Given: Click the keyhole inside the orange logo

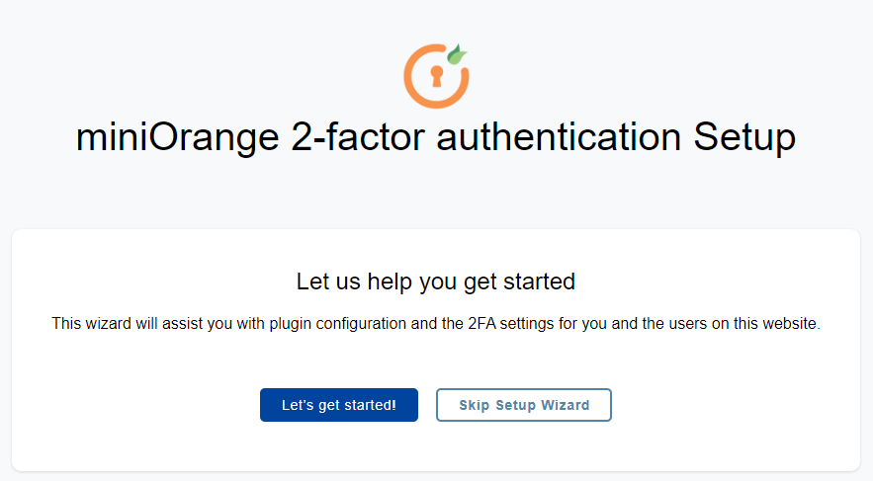Looking at the screenshot, I should coord(437,76).
